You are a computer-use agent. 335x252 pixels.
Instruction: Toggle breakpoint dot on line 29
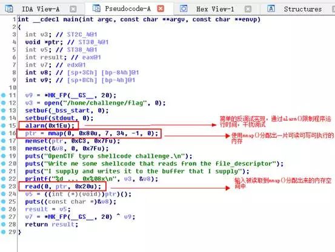coord(3,231)
